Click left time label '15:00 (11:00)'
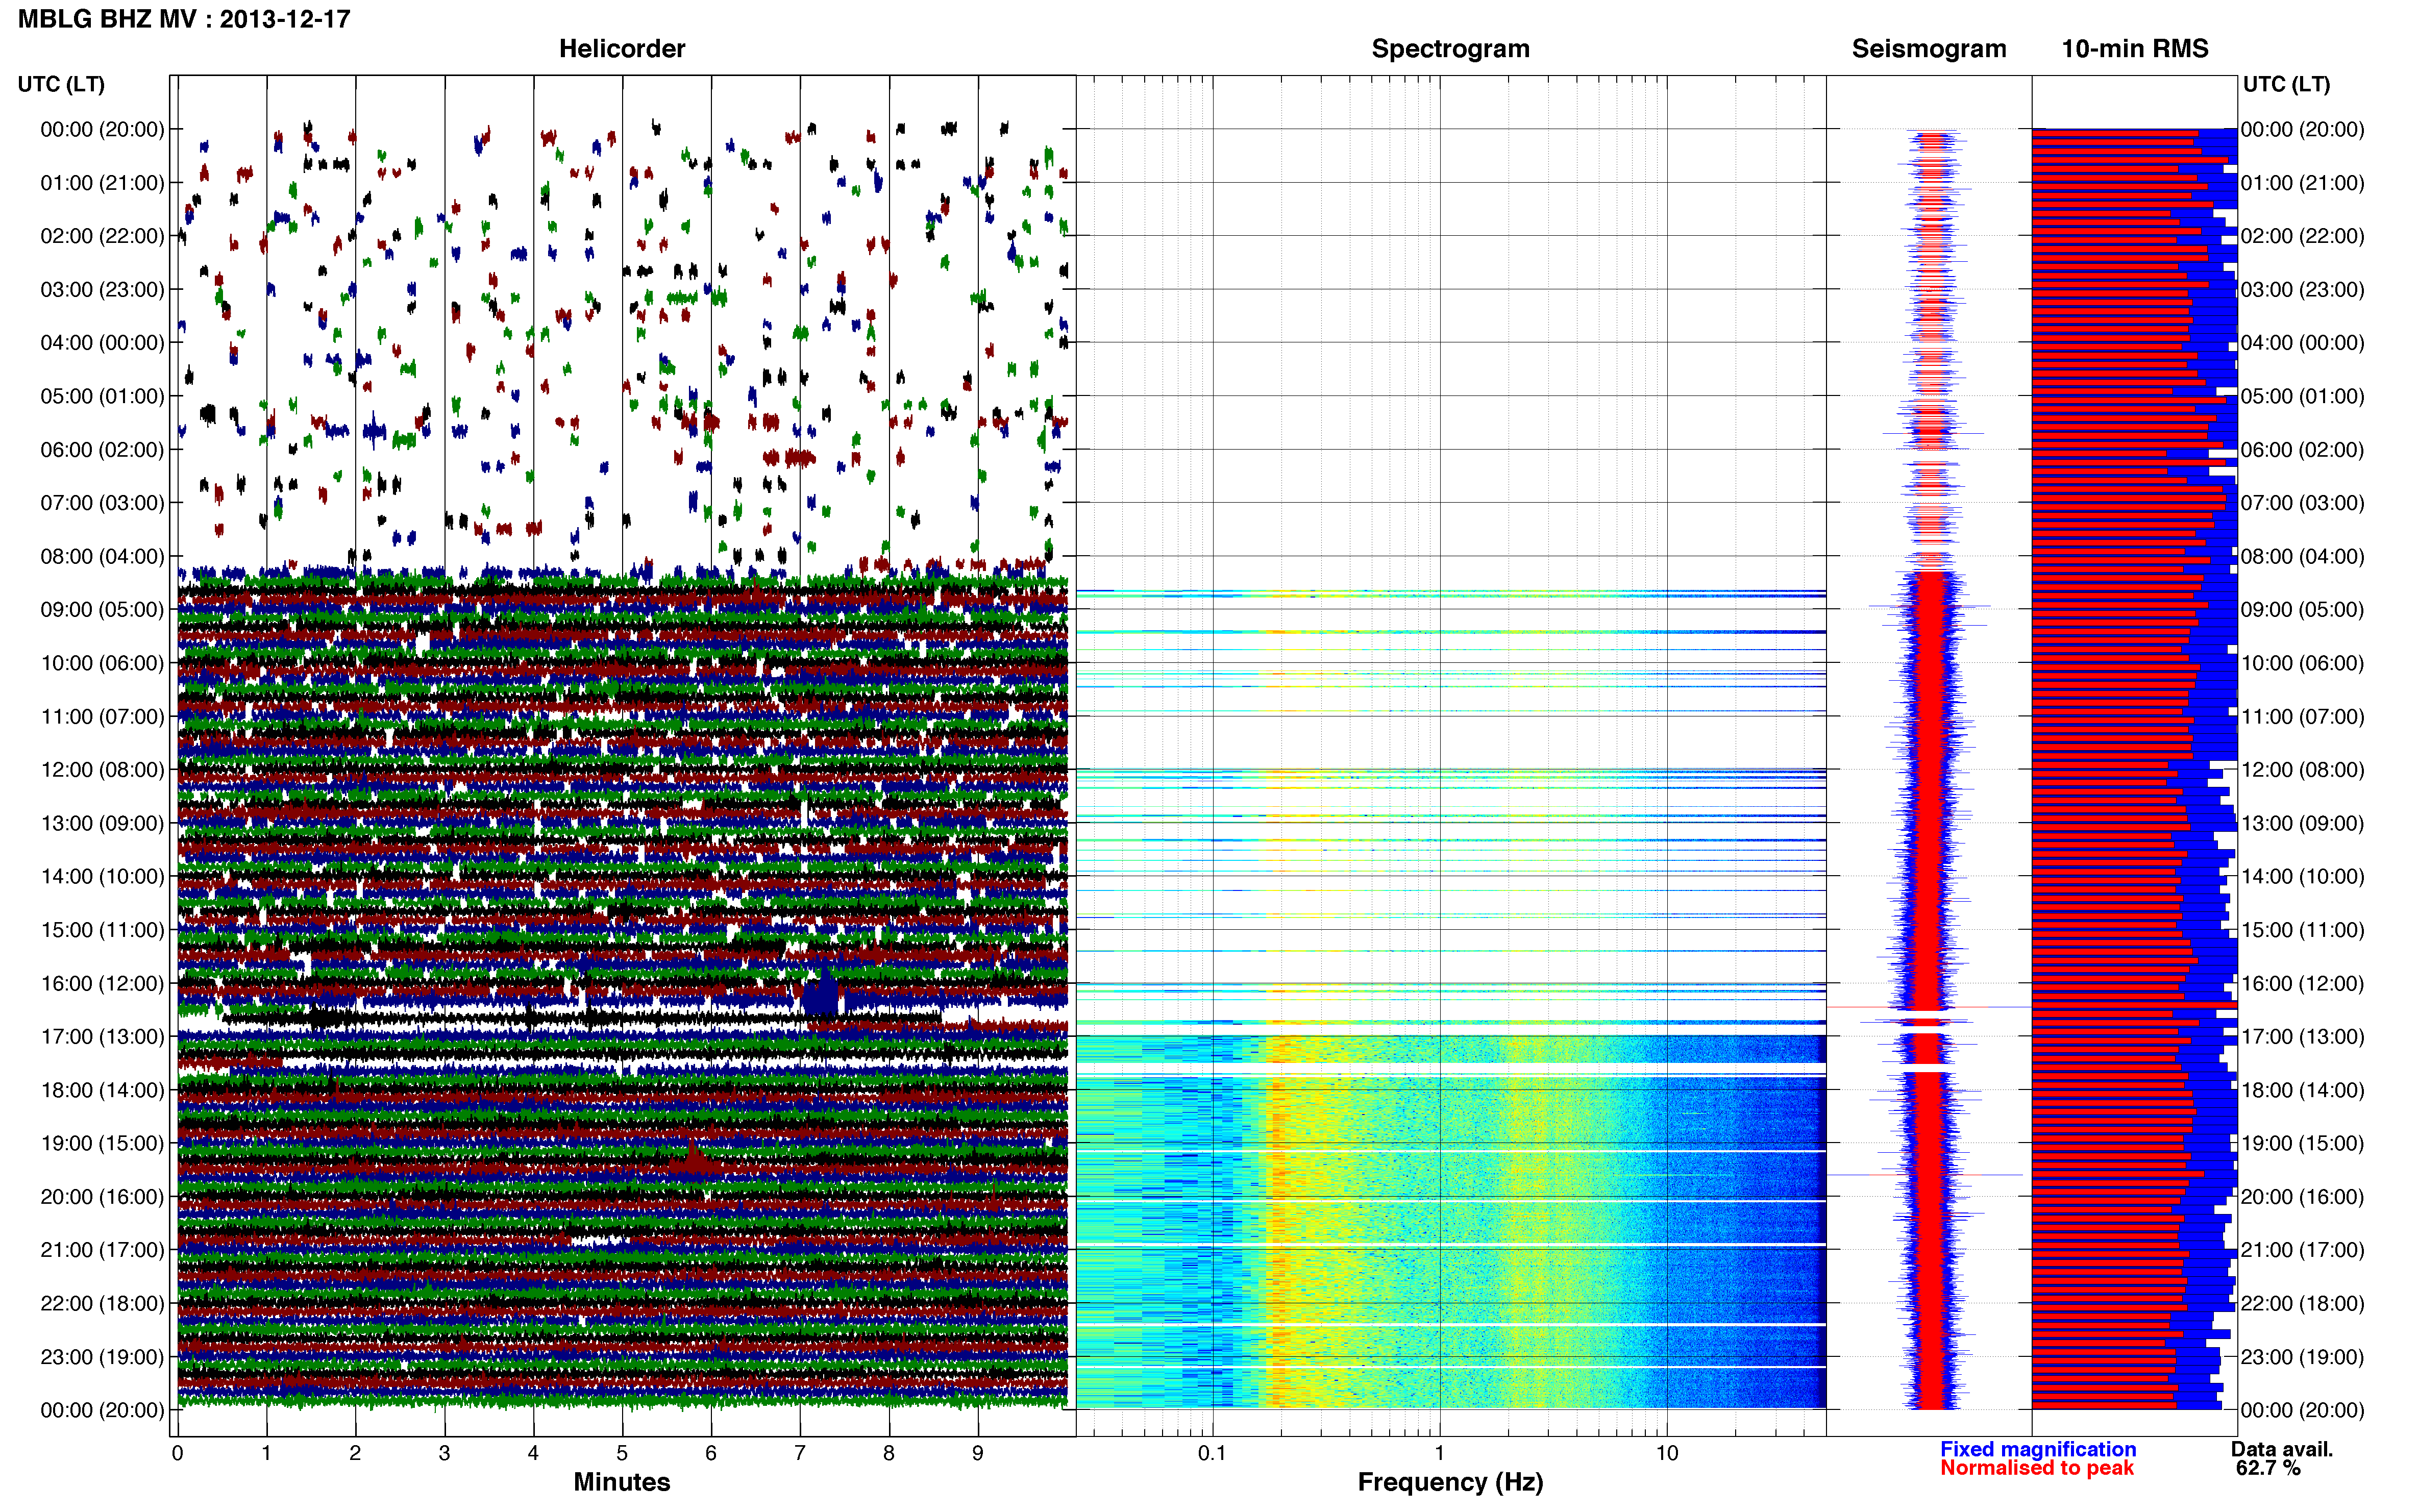The height and width of the screenshot is (1512, 2419). pos(102,930)
